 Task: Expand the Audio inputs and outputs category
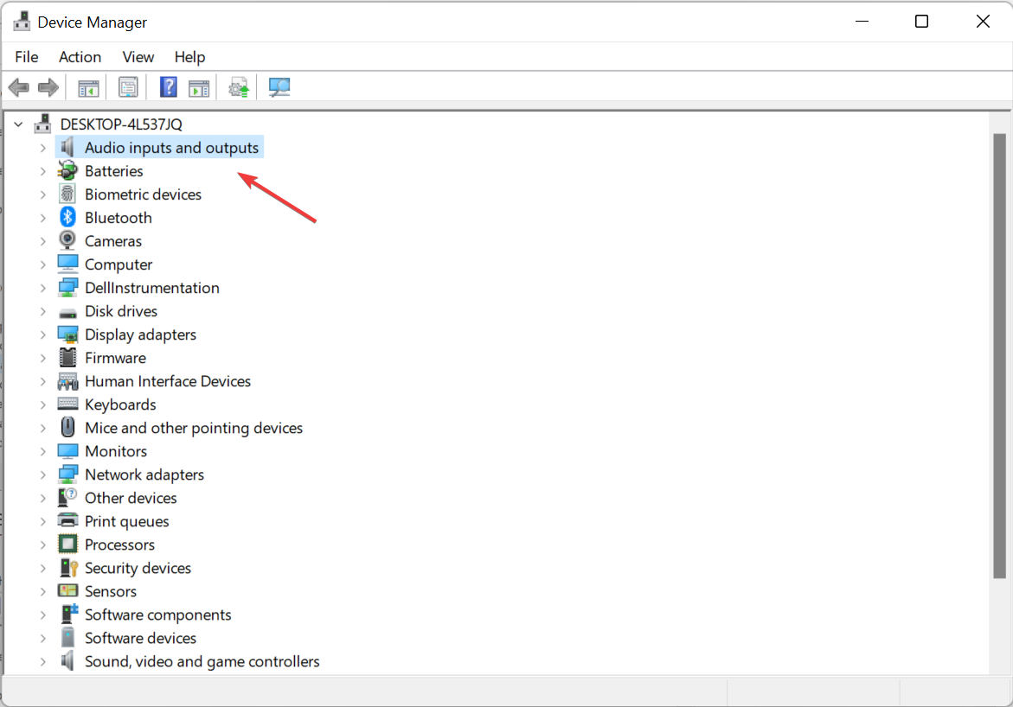click(x=42, y=148)
